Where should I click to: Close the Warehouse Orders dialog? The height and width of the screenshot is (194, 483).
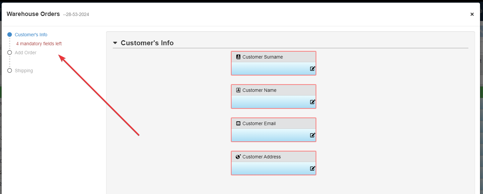[x=472, y=14]
